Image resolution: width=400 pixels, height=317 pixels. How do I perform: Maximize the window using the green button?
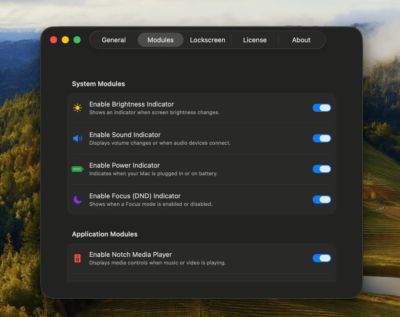point(77,40)
